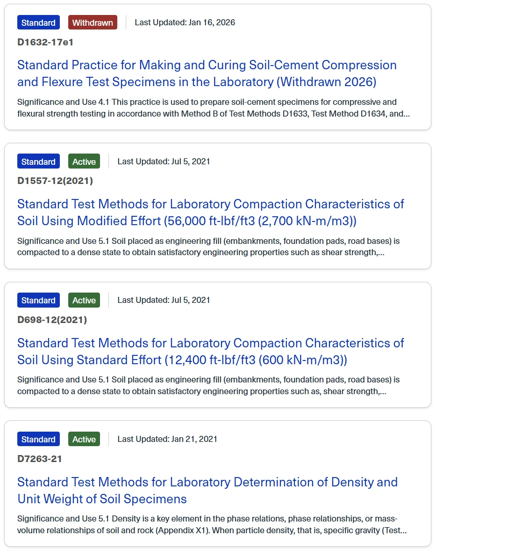
Task: Open the Density and Unit Weight standard title
Action: [x=207, y=491]
